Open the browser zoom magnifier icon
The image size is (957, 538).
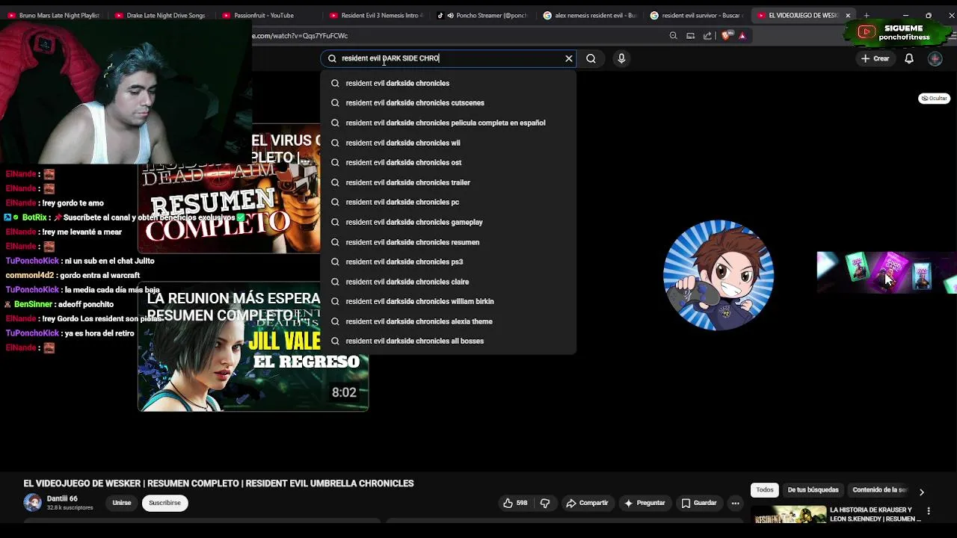click(673, 36)
